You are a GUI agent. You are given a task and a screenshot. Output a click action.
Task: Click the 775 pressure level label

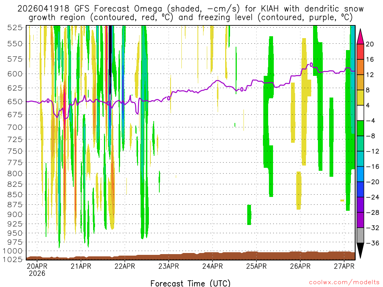[15, 163]
